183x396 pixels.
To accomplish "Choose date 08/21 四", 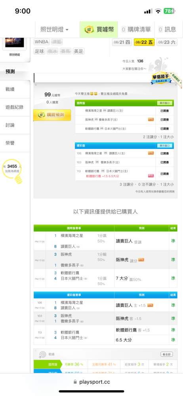I will tap(122, 42).
